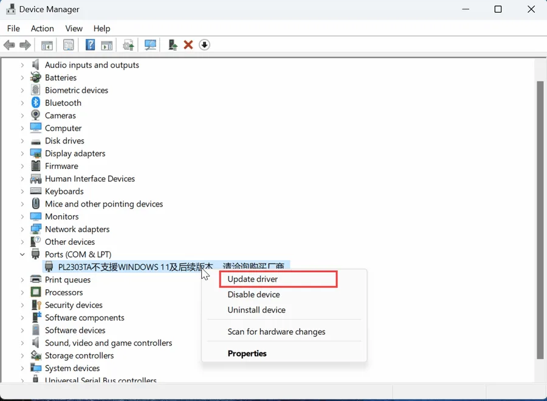
Task: Expand the Disk drives chevron
Action: pos(22,140)
